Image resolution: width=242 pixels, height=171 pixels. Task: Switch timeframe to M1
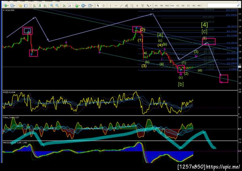156,6
